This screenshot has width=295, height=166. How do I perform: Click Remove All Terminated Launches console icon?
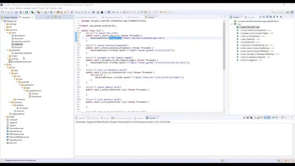pos(251,118)
